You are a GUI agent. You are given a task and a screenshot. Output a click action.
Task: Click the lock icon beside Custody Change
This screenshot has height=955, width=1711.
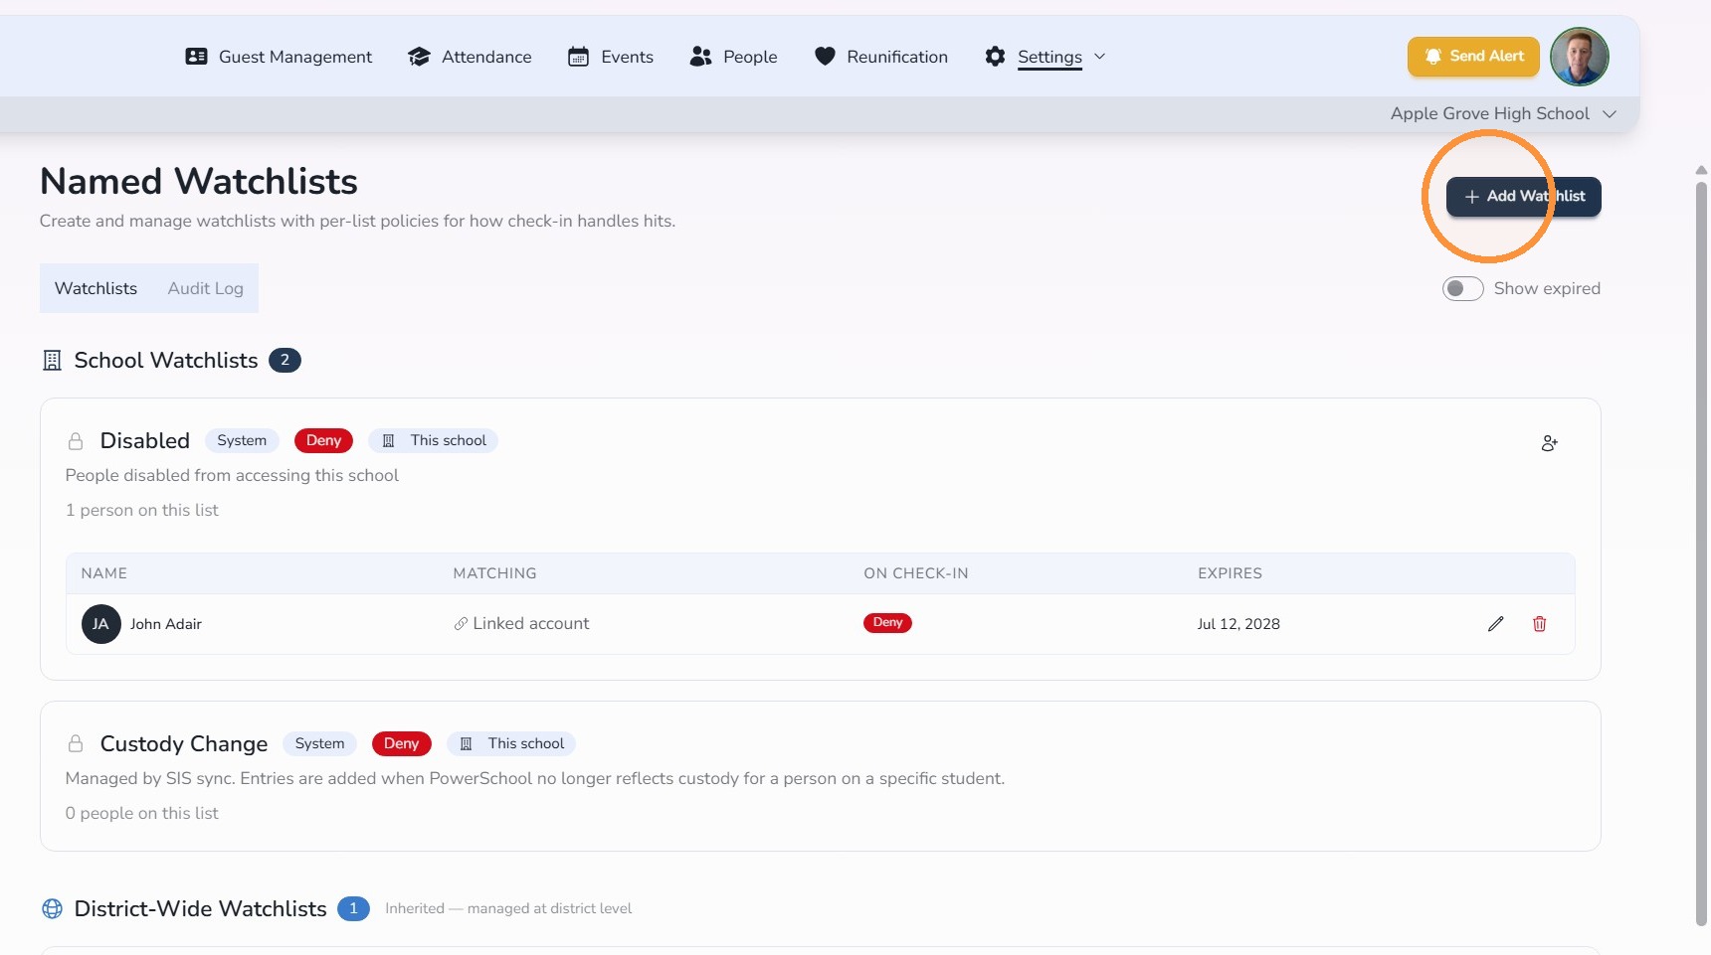coord(76,744)
